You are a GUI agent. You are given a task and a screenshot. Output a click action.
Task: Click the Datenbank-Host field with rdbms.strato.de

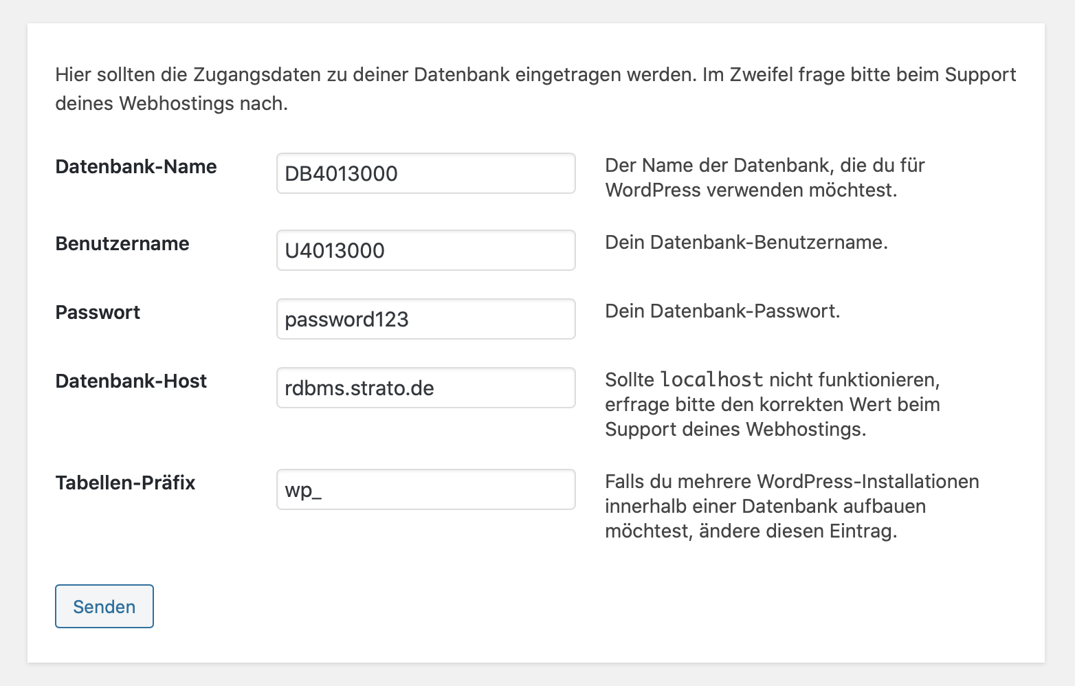[425, 388]
